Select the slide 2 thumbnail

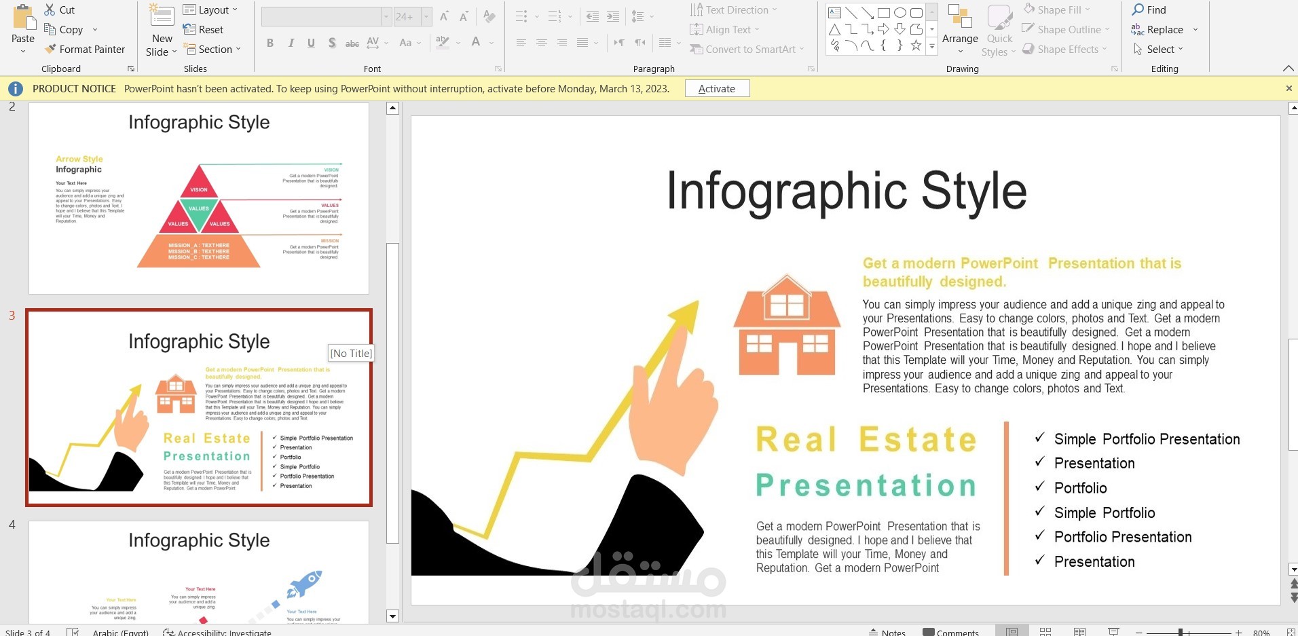199,198
